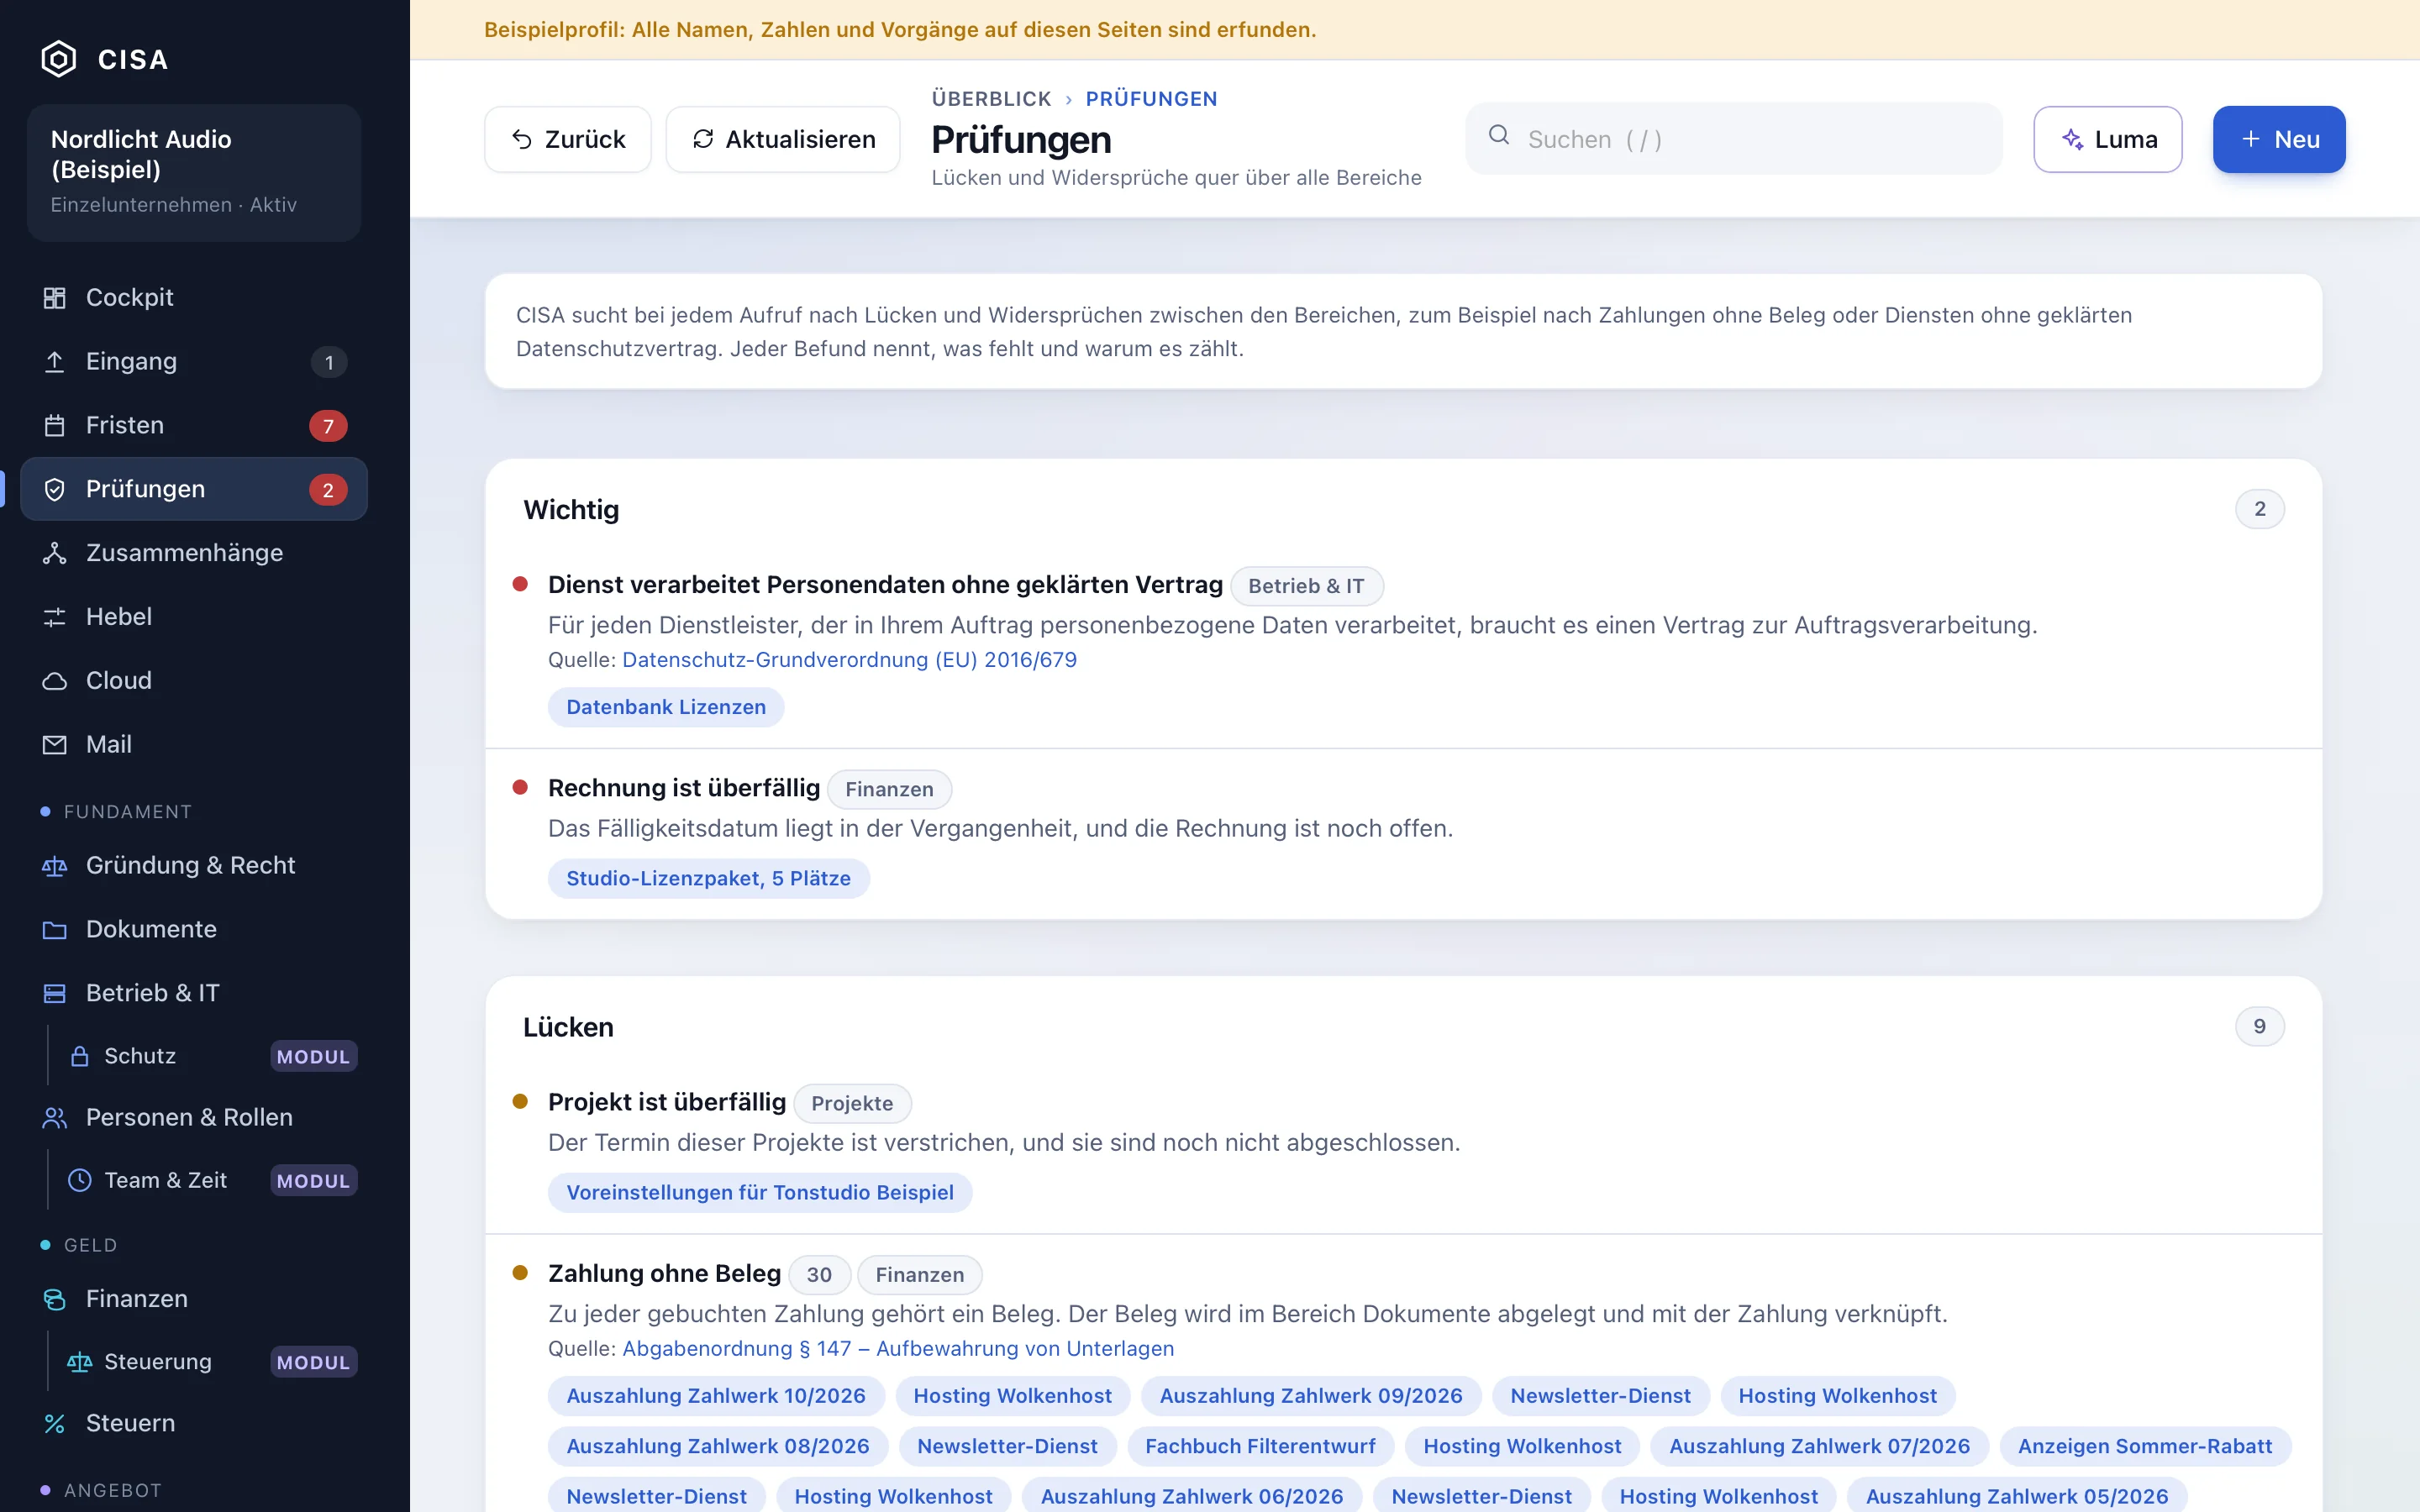This screenshot has height=1512, width=2420.
Task: Go to Fristen in the sidebar
Action: (194, 426)
